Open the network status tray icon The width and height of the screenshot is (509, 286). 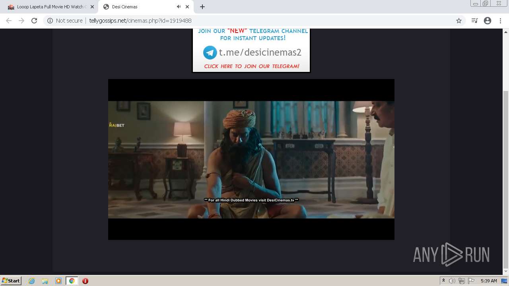462,281
